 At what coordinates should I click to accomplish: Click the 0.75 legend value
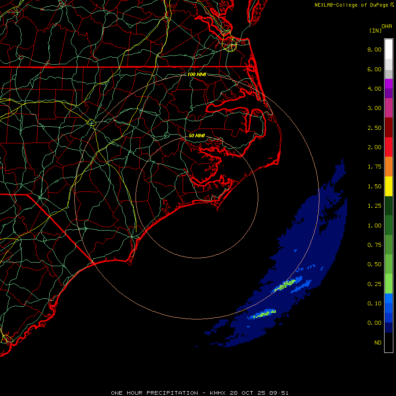coord(374,245)
